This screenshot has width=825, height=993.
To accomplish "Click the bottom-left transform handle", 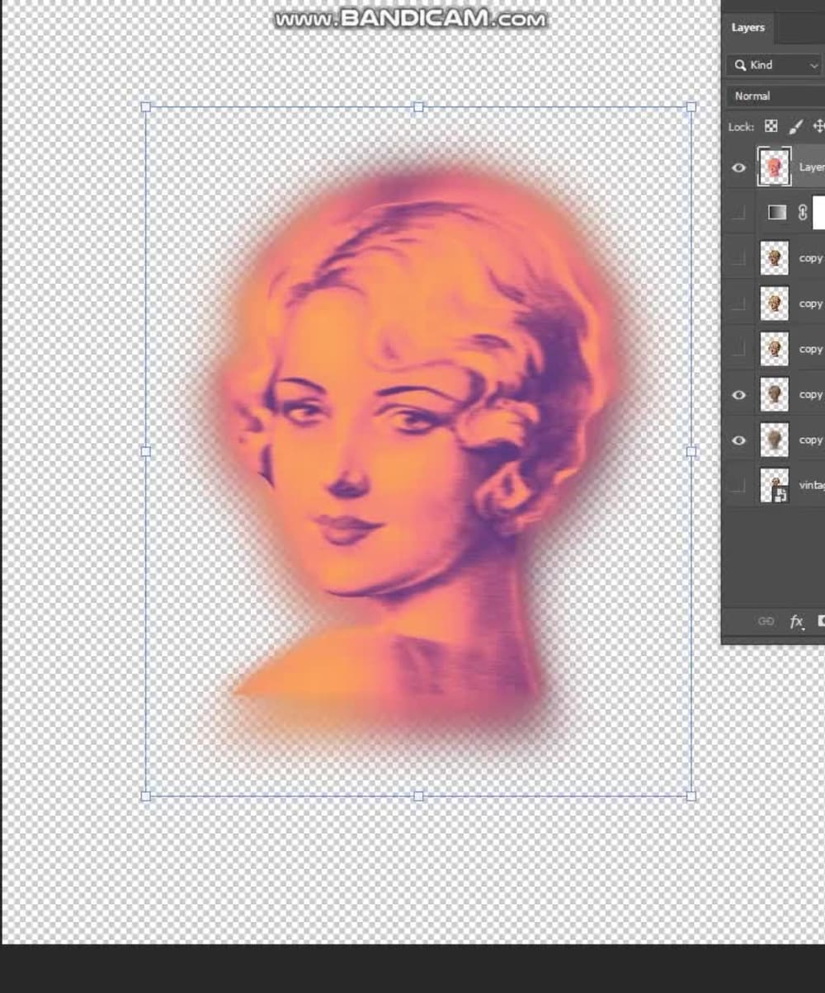I will coord(146,796).
